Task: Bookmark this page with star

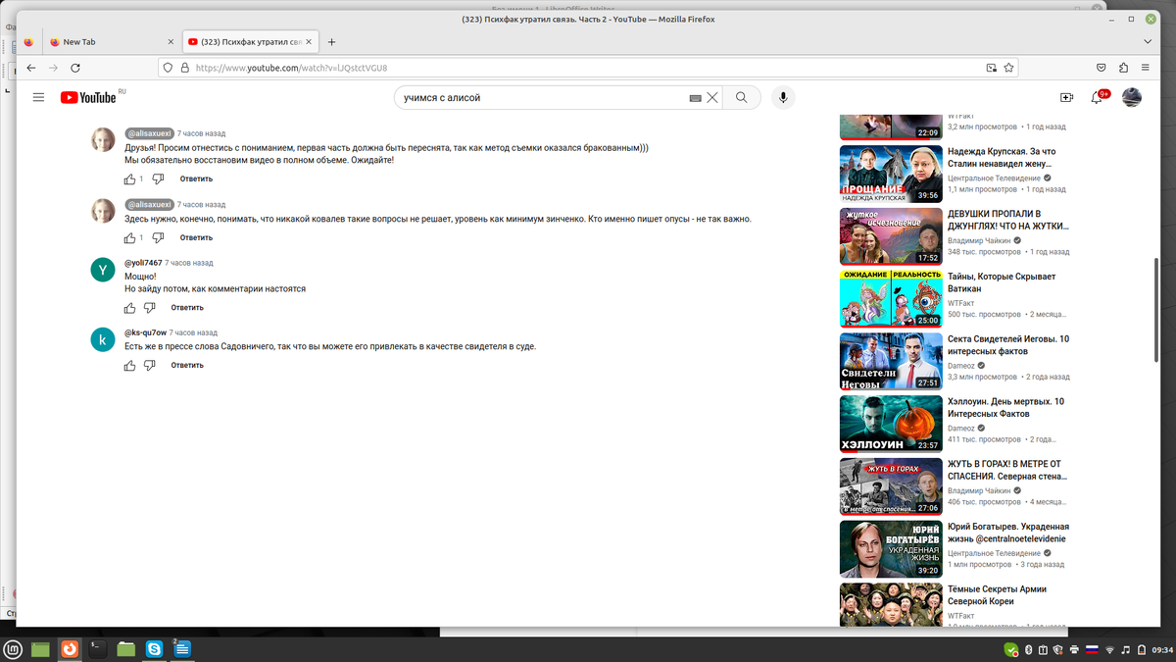Action: [x=1009, y=68]
